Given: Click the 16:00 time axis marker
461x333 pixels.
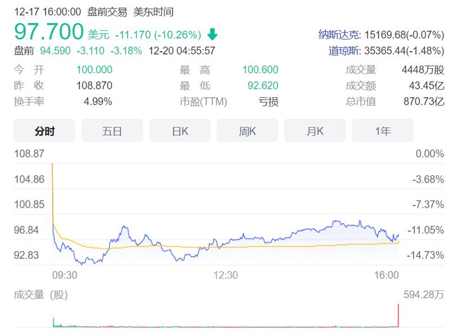Looking at the screenshot, I should [387, 275].
